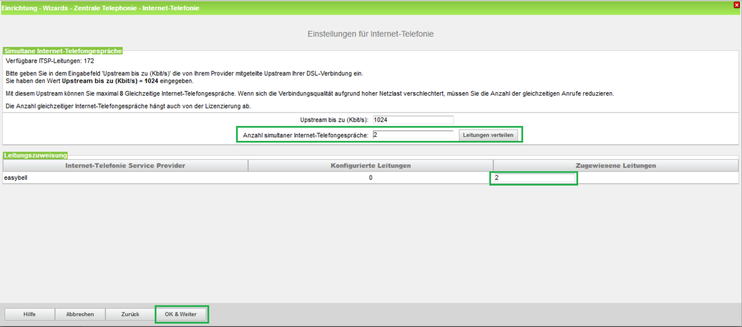This screenshot has height=327, width=742.
Task: Close the Internet-Telefonie wizard with red X
Action: coord(736,5)
